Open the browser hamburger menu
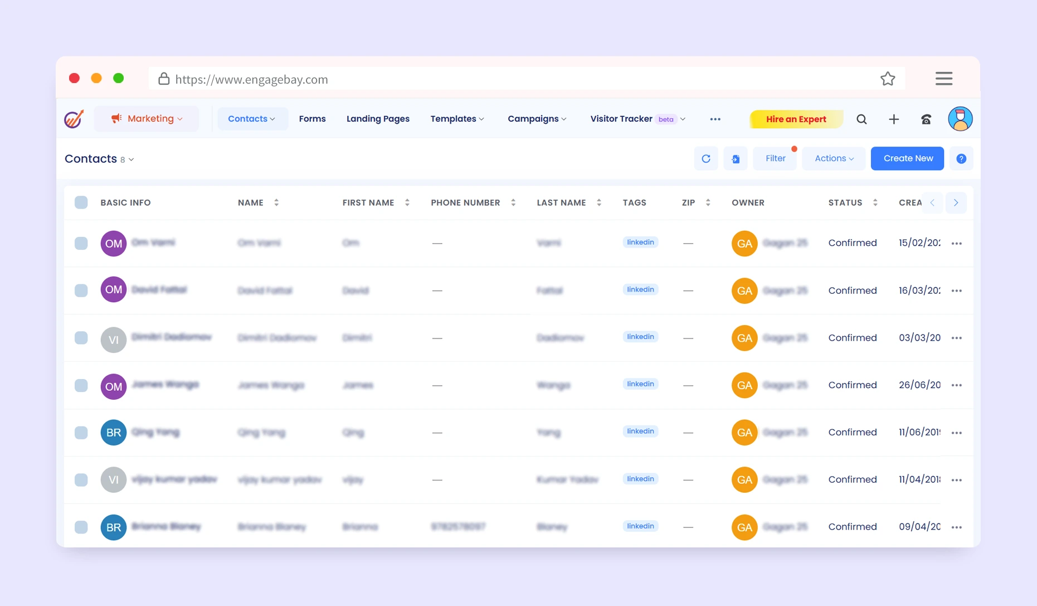Viewport: 1037px width, 606px height. (x=943, y=79)
